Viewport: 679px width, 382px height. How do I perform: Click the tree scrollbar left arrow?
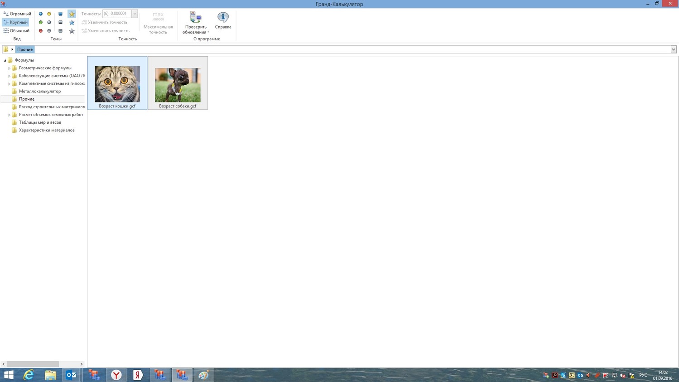pos(4,364)
